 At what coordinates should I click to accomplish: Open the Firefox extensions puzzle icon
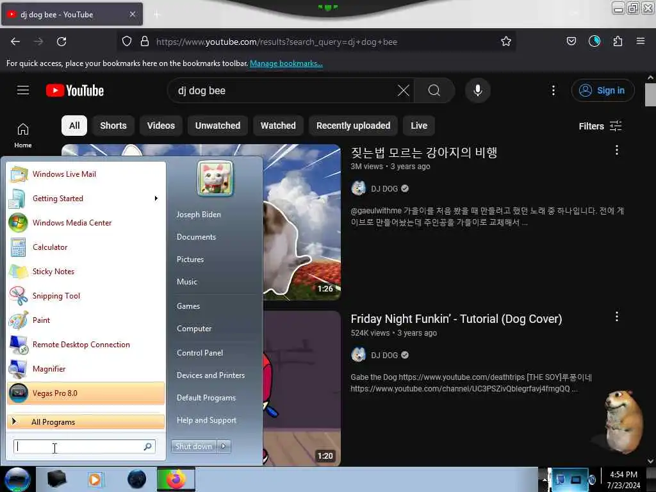tap(618, 41)
